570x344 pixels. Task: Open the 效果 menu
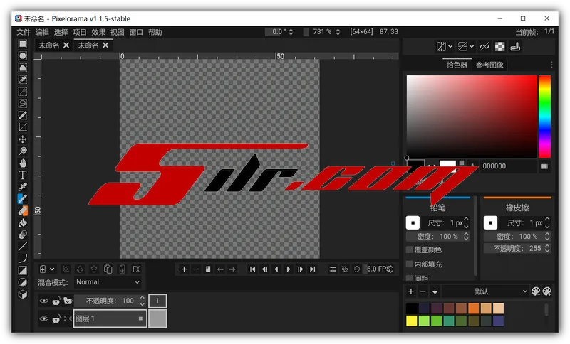[x=98, y=32]
